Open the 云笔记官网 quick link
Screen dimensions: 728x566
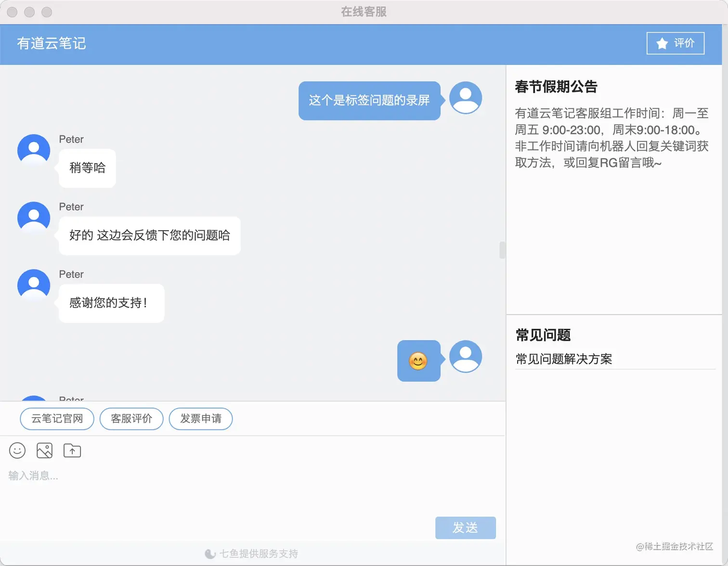click(57, 419)
